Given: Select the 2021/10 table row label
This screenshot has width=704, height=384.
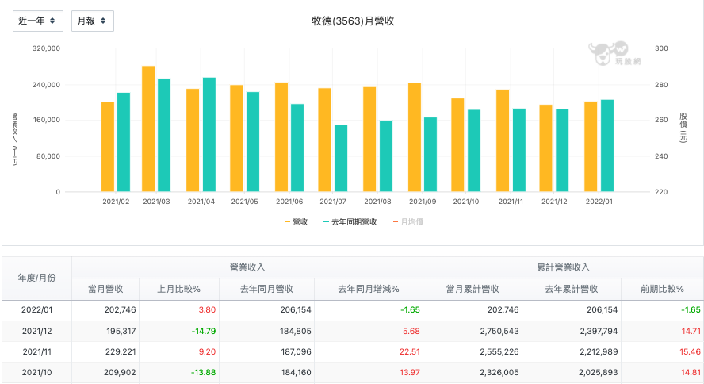Looking at the screenshot, I should [36, 372].
